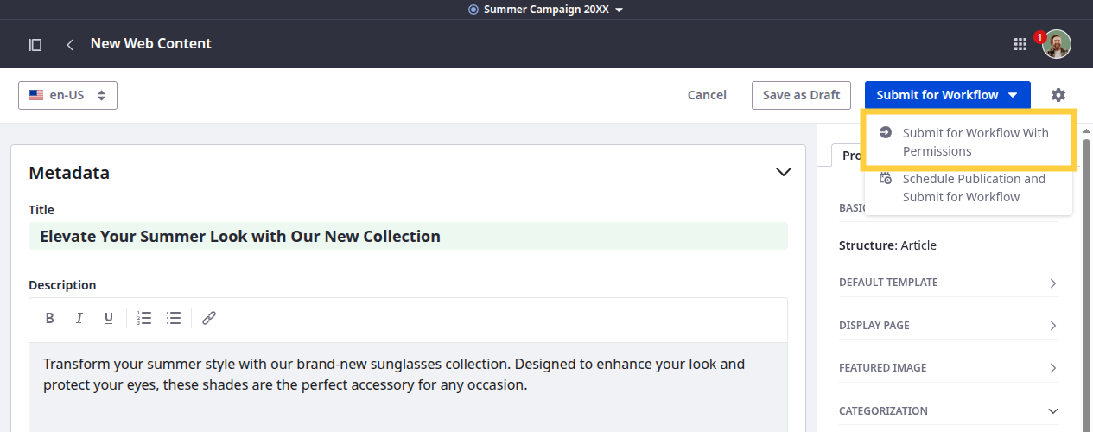Insert a bulleted list
Viewport: 1093px width, 432px height.
click(x=174, y=318)
